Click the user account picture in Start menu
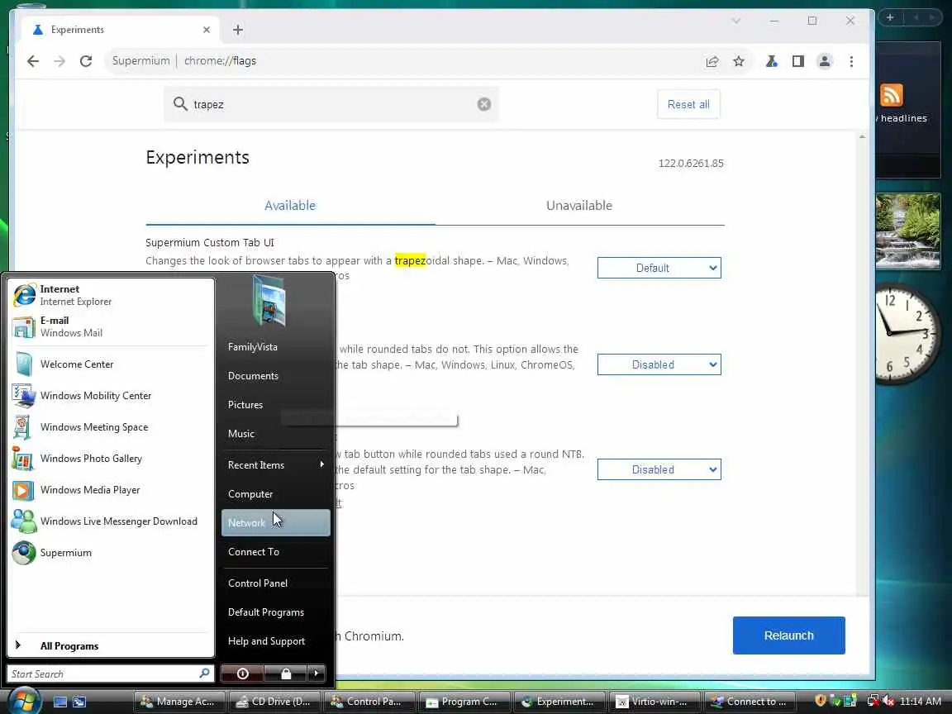 [269, 301]
